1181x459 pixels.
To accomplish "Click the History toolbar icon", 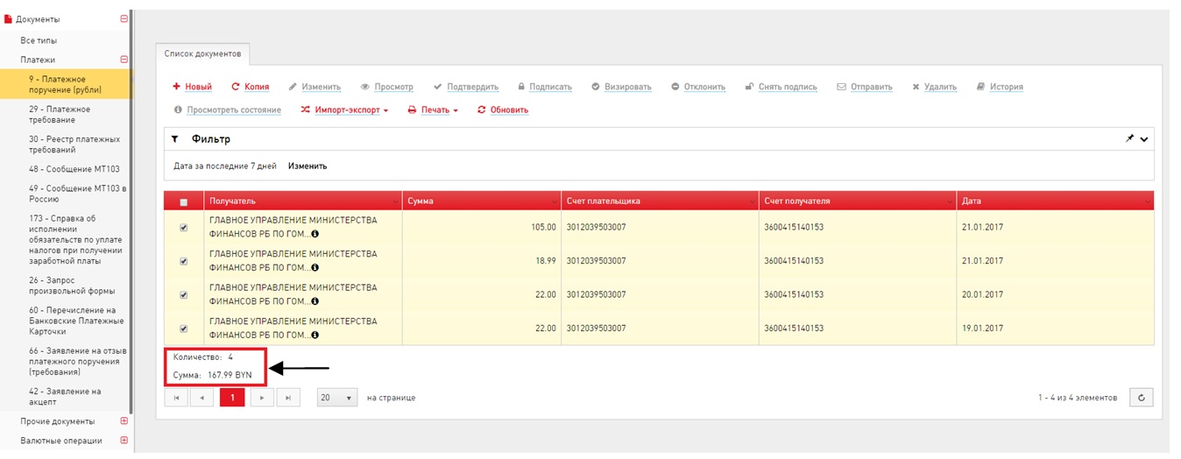I will [979, 87].
